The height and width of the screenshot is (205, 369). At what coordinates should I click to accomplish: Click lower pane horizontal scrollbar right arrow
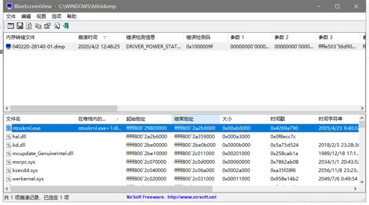pyautogui.click(x=355, y=189)
